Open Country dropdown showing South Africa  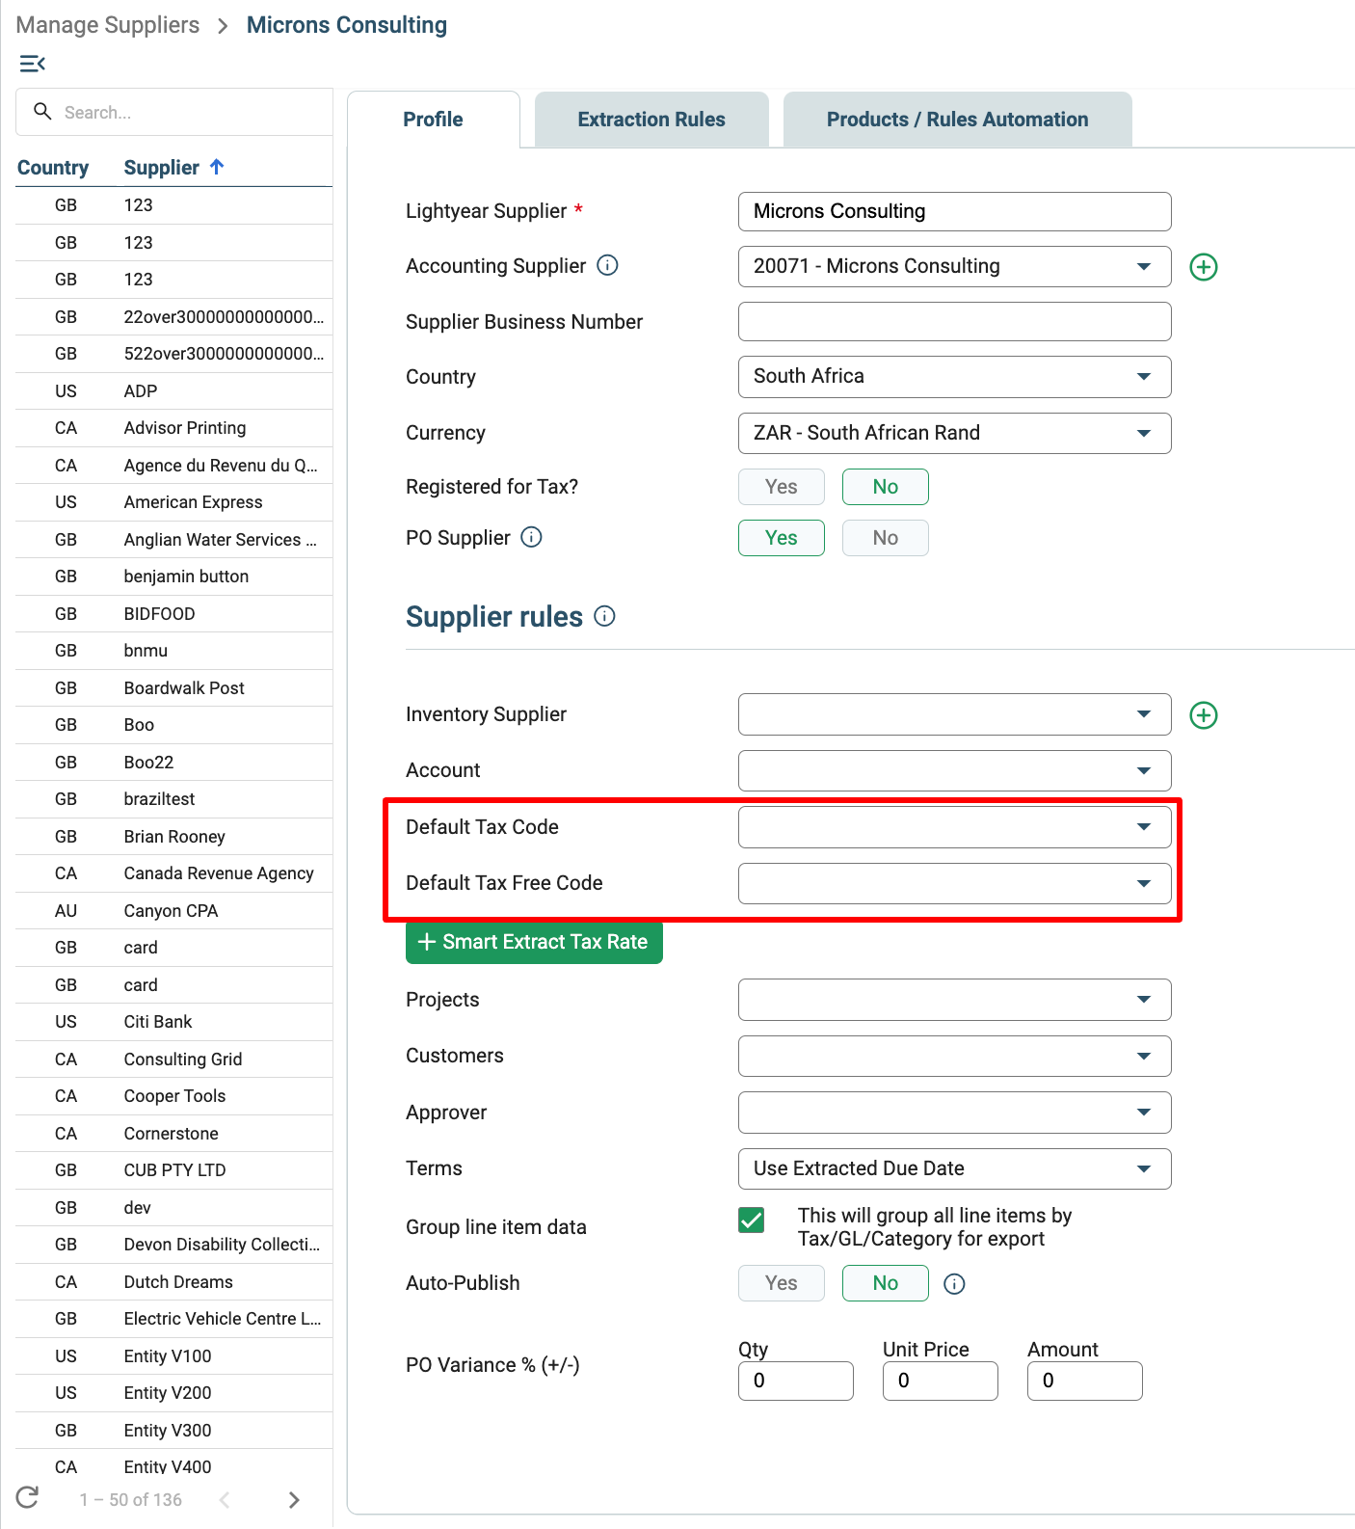tap(955, 376)
